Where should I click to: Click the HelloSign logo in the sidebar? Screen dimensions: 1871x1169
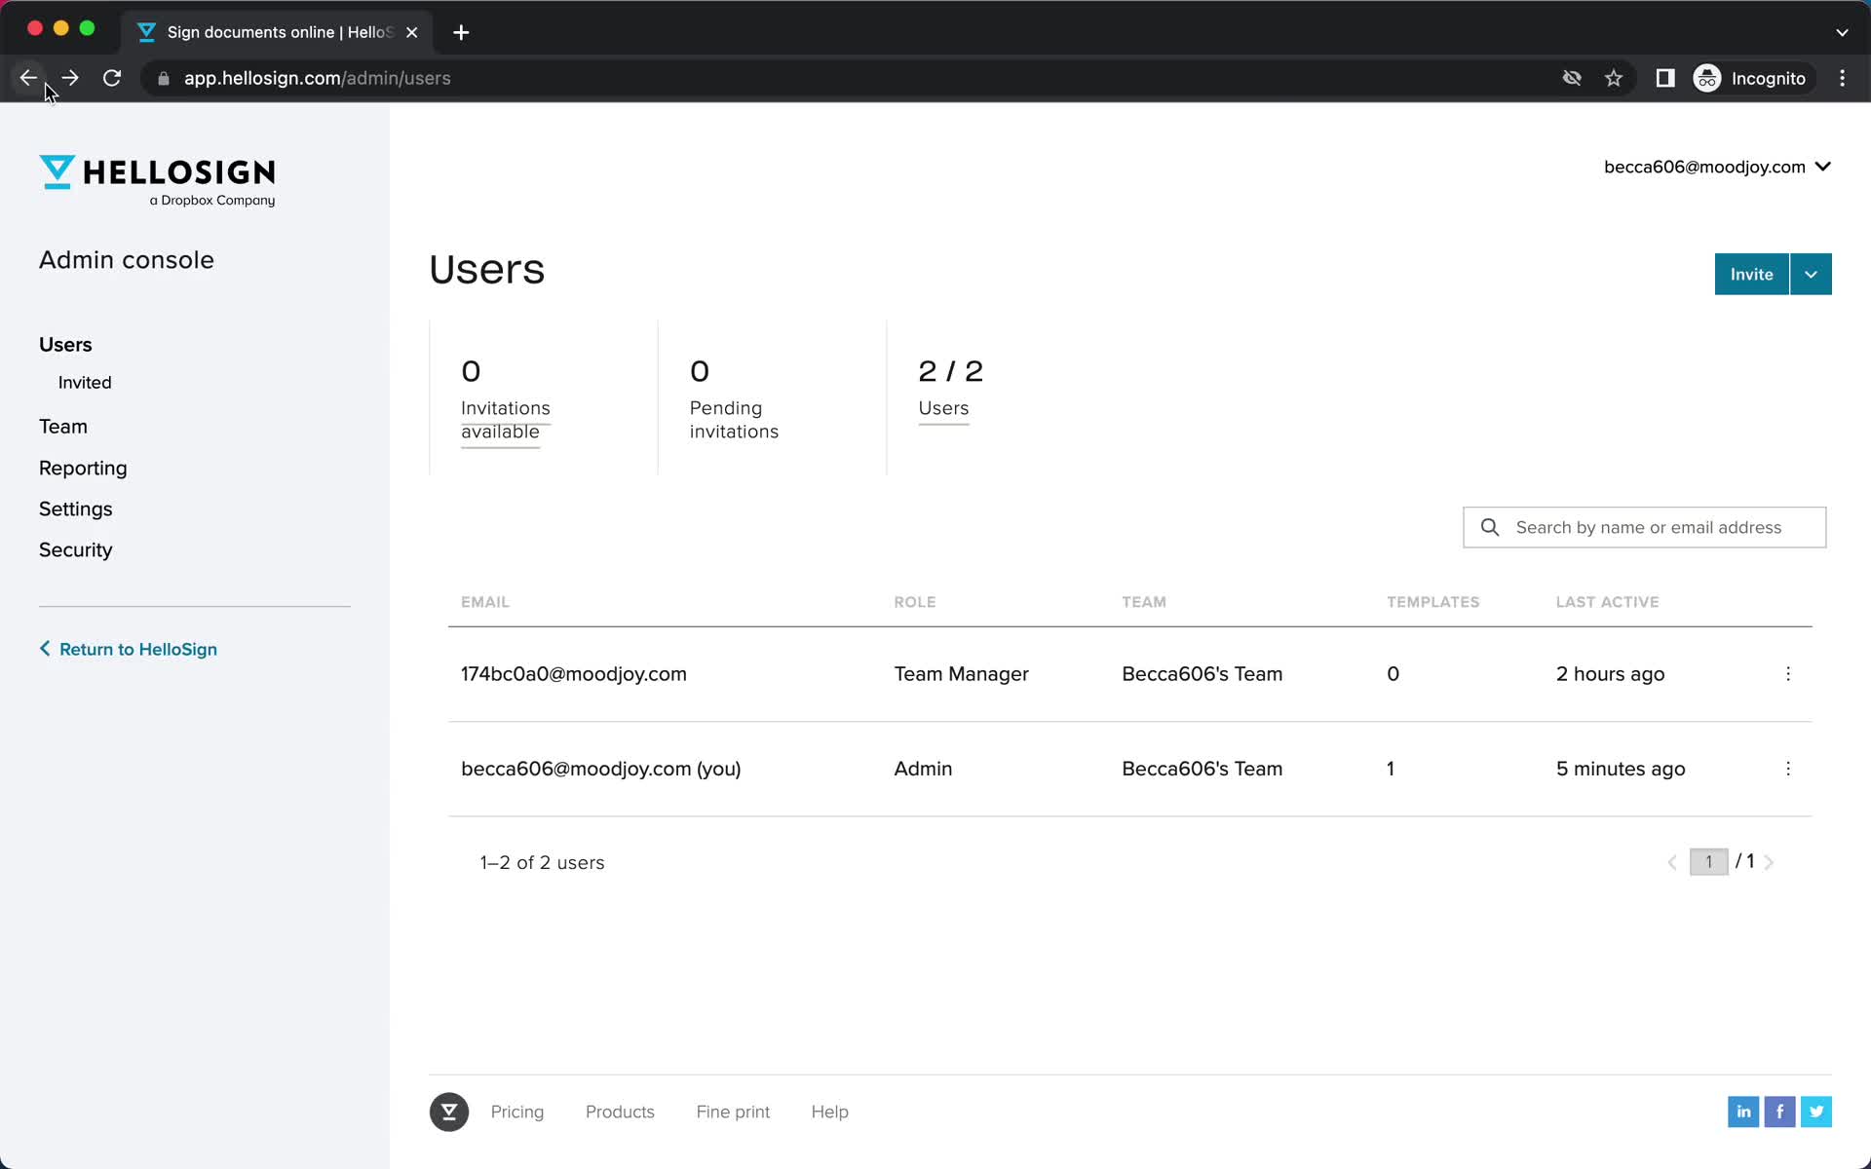click(x=157, y=181)
